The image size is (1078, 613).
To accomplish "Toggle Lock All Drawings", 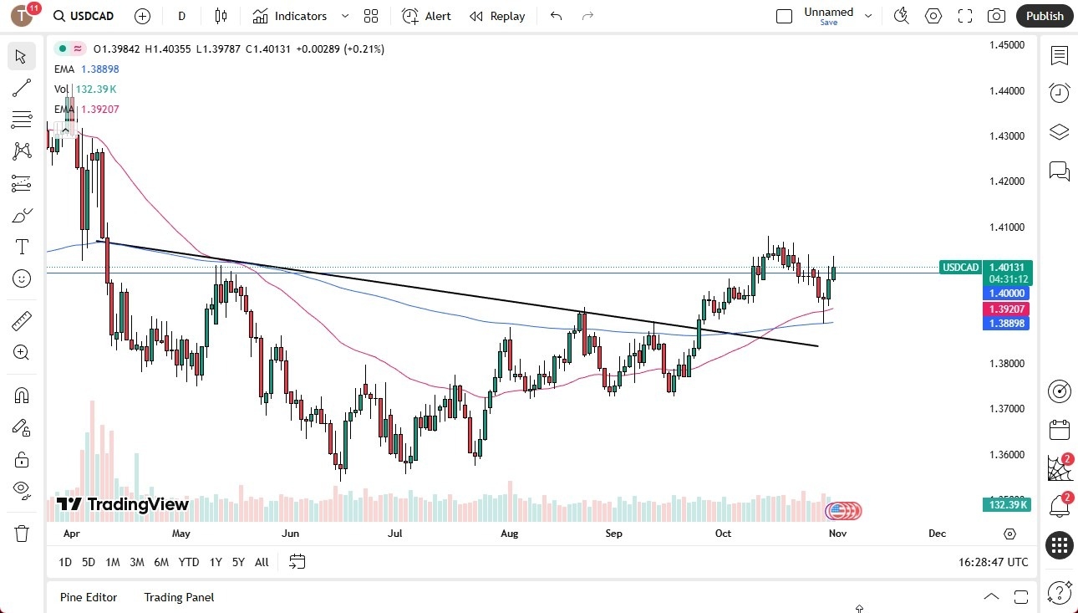I will (22, 458).
